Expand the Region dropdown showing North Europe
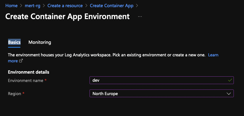 162,94
